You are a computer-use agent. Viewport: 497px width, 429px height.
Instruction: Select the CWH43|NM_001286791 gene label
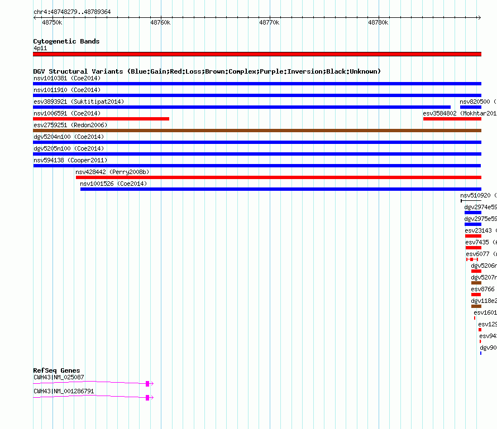pos(64,391)
